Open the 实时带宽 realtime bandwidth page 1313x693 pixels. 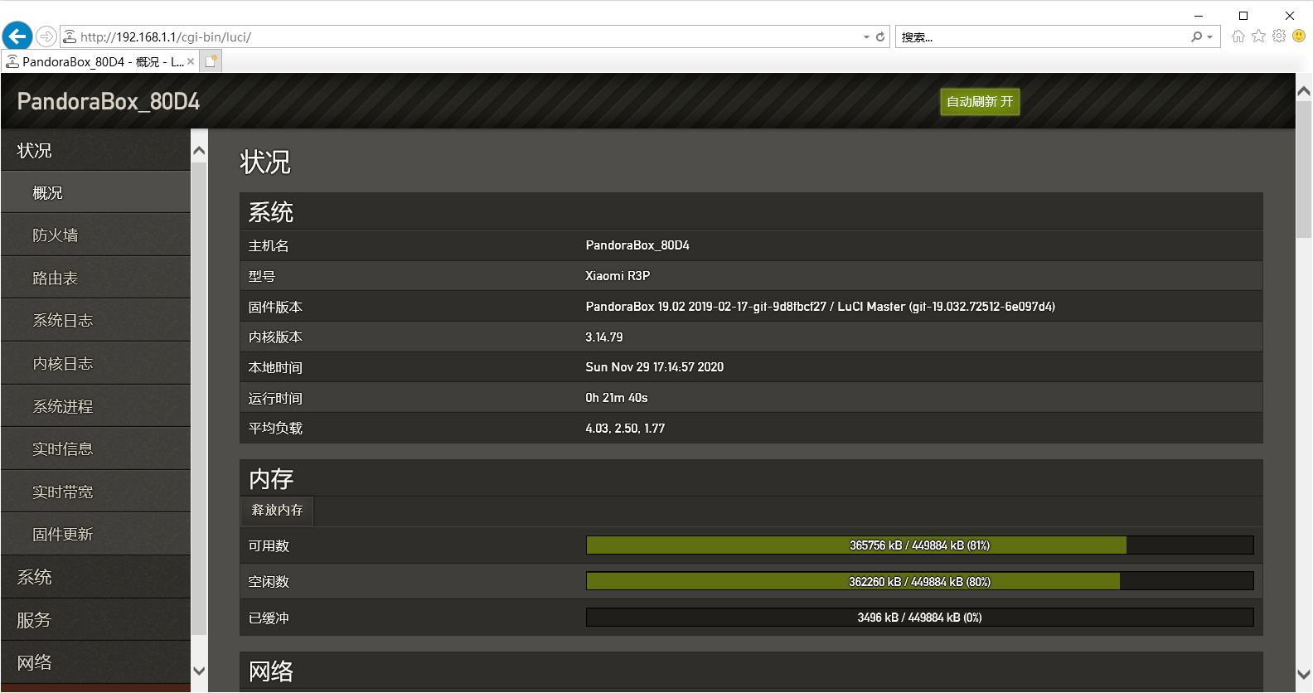point(96,492)
